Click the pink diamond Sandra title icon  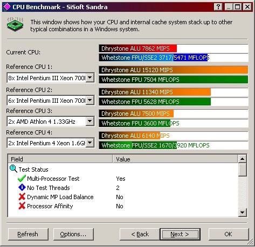pyautogui.click(x=7, y=6)
